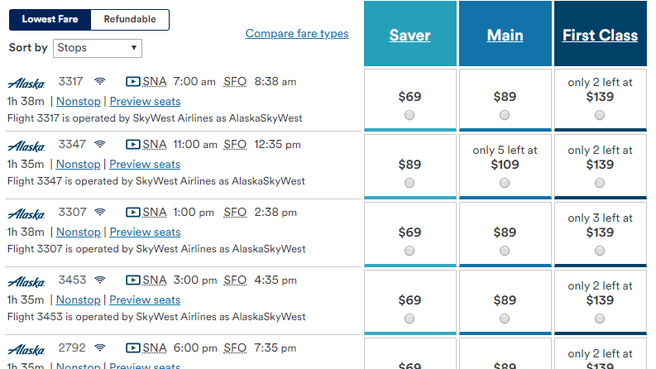Switch to the Lowest Fare tab
656x369 pixels.
pos(50,20)
